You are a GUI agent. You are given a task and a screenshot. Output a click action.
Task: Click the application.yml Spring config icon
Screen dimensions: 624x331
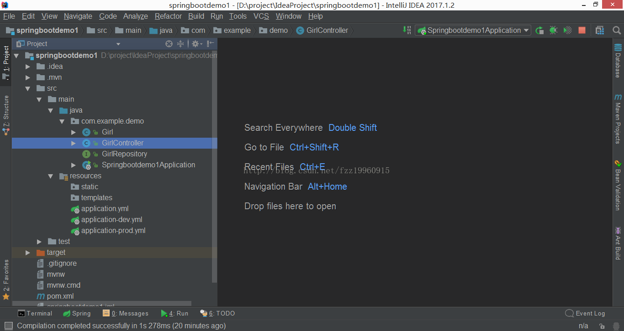75,209
